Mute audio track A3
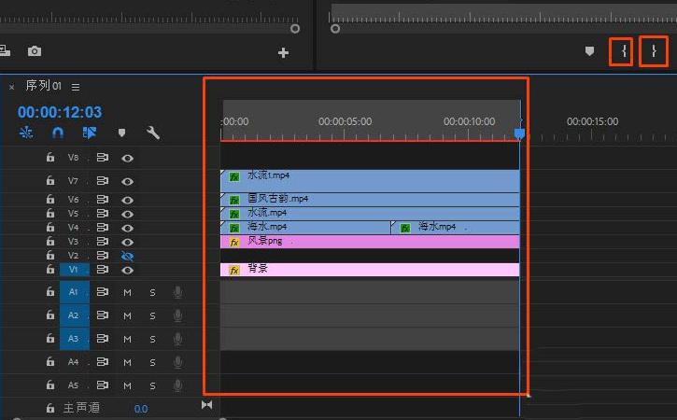The image size is (677, 420). (x=127, y=340)
